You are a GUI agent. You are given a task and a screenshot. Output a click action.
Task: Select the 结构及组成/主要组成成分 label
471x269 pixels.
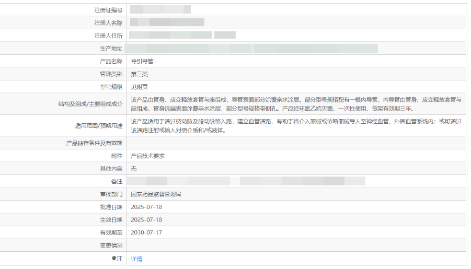[90, 104]
